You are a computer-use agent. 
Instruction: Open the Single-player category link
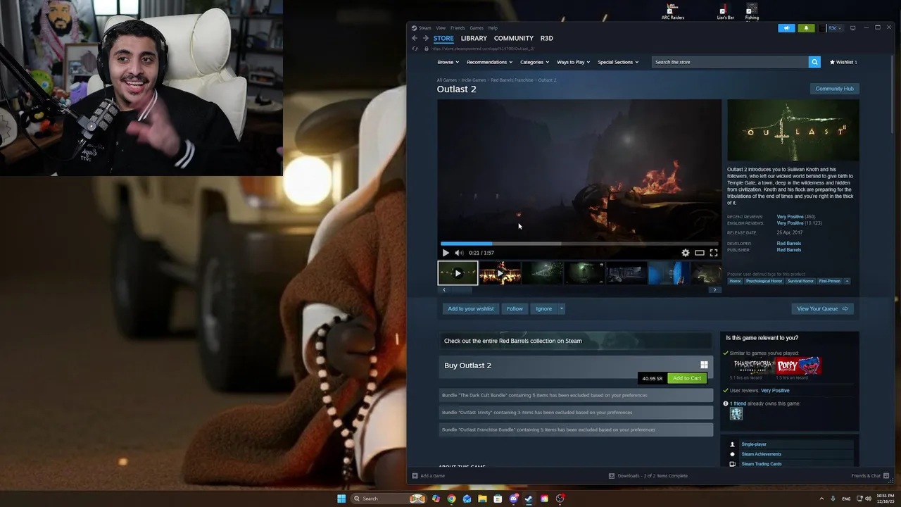753,444
